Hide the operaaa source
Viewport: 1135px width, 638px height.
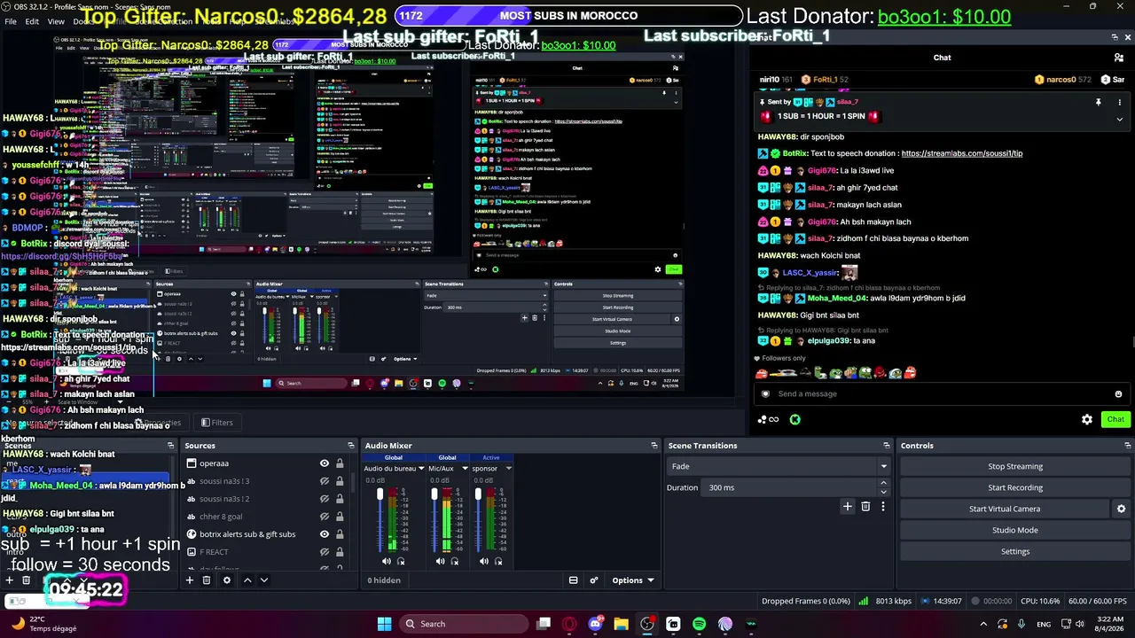pyautogui.click(x=324, y=463)
